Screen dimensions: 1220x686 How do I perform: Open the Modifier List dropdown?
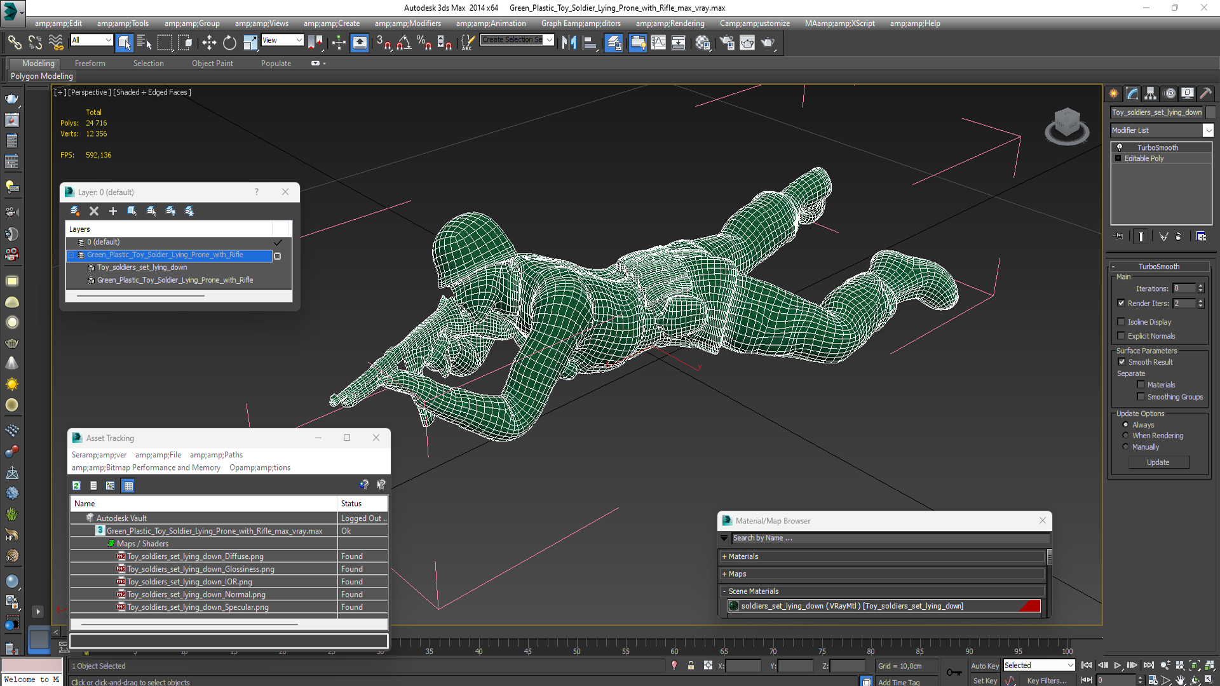point(1162,130)
